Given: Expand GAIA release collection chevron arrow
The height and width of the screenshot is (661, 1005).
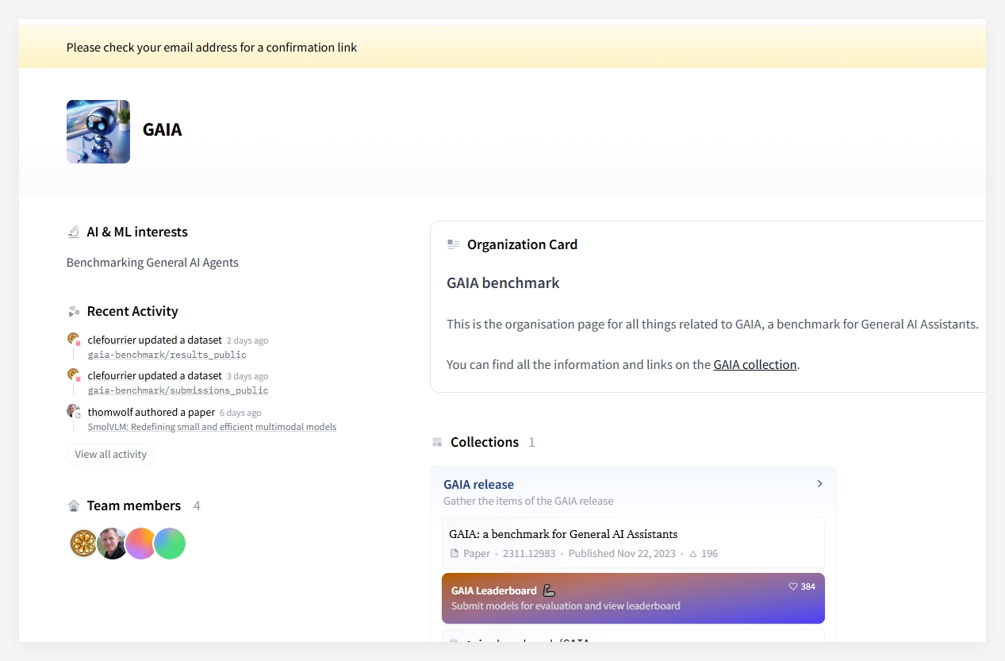Looking at the screenshot, I should [x=819, y=484].
